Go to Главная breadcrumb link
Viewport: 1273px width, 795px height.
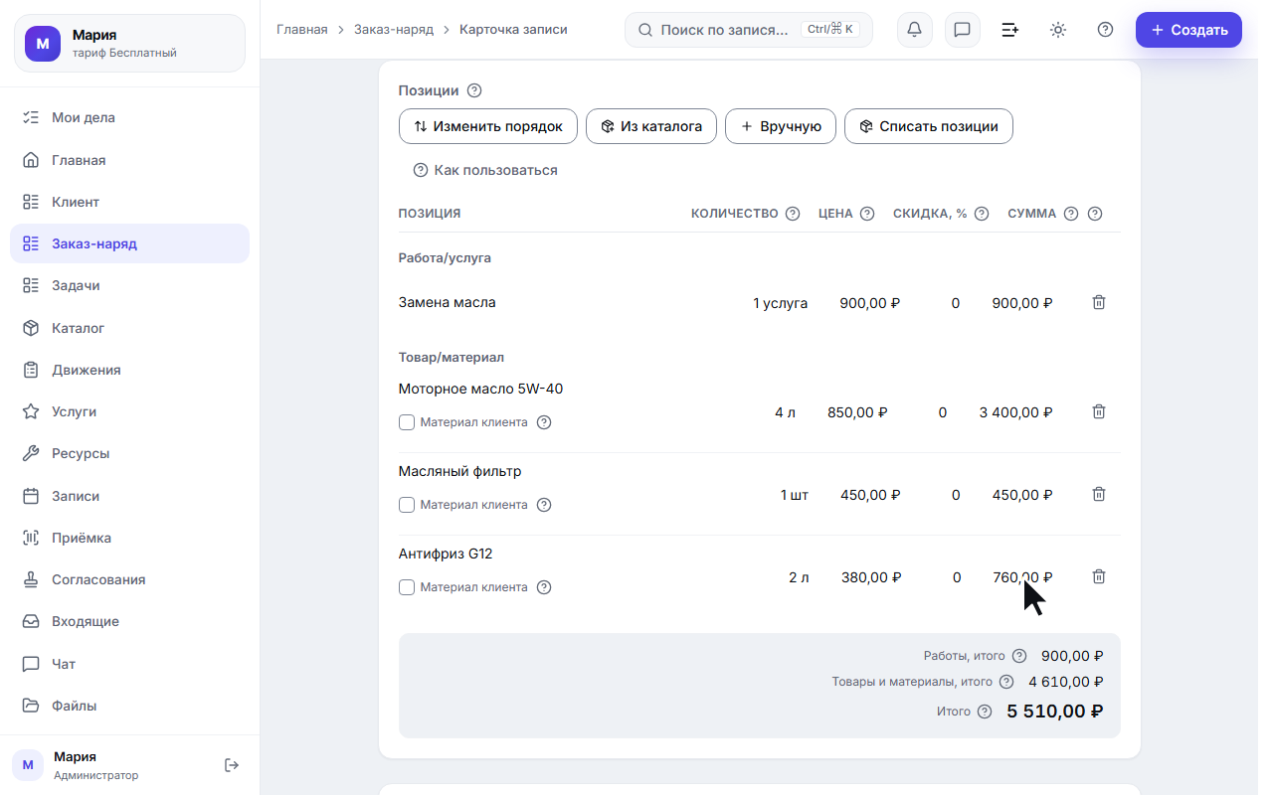tap(302, 30)
